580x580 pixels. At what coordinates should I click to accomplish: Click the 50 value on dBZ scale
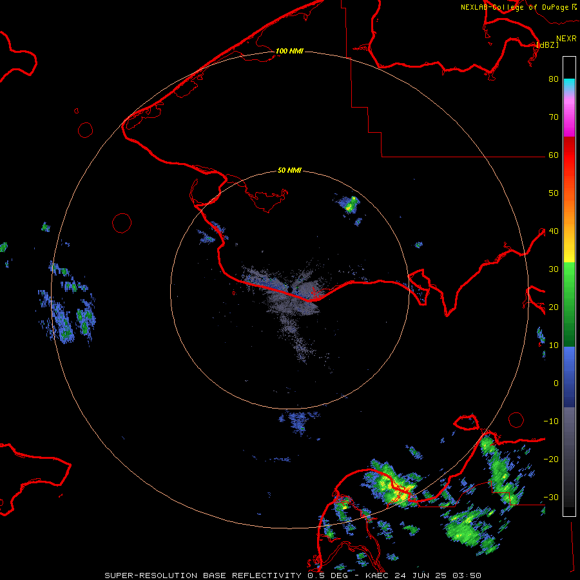[x=554, y=193]
